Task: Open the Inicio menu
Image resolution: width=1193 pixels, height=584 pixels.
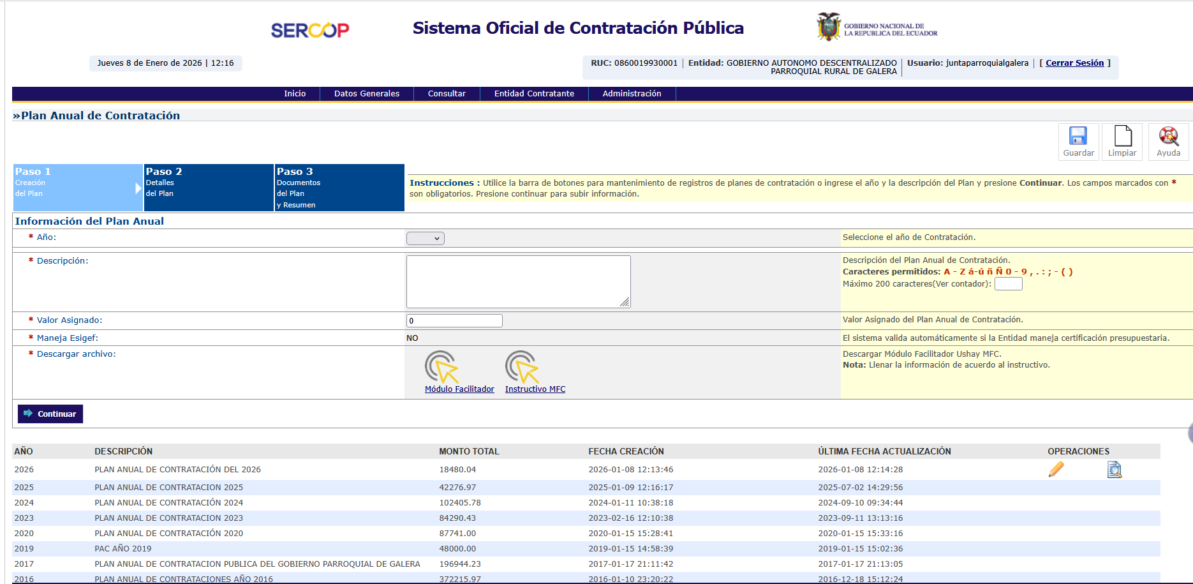Action: point(295,94)
